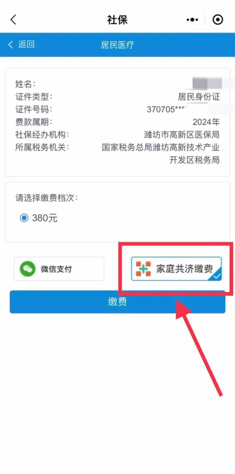Select the 380元 payment tier radio button

(24, 218)
